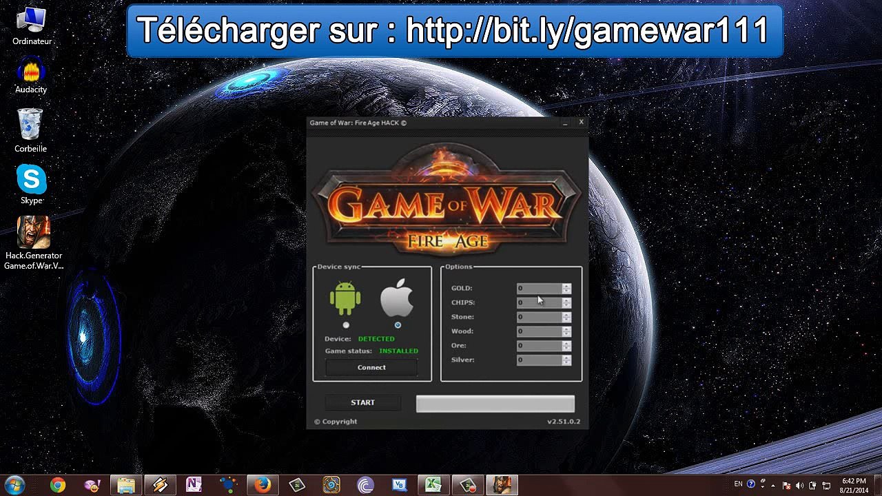Click the Connect button

(x=371, y=368)
